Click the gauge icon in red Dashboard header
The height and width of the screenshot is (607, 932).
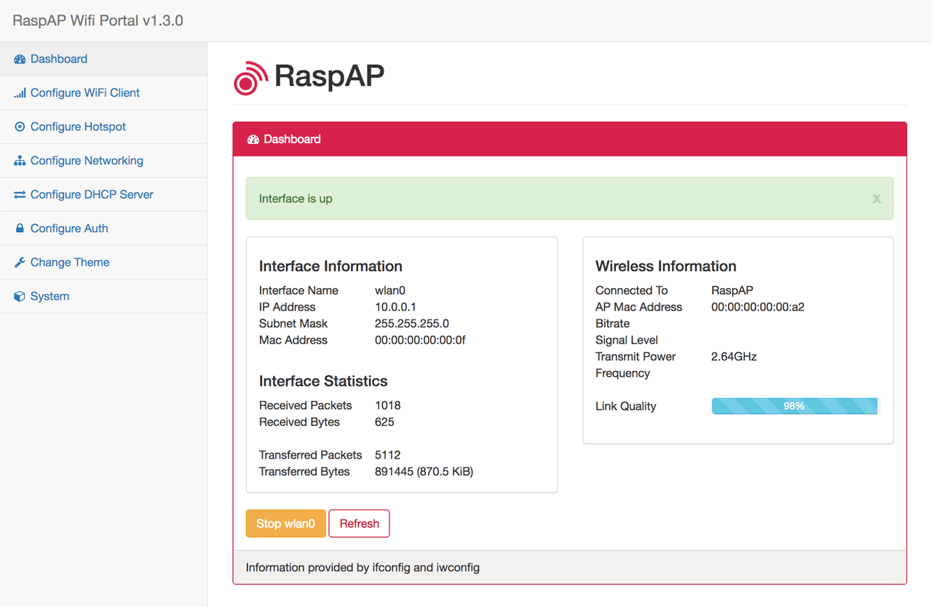tap(253, 139)
